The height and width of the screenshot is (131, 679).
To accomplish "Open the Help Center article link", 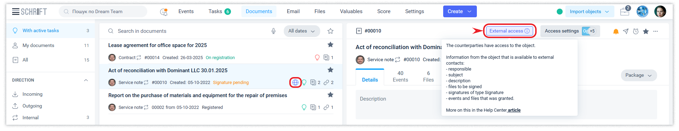I will (514, 110).
